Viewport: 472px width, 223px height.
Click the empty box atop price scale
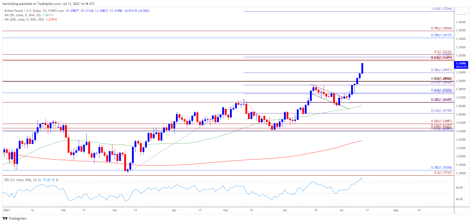point(461,11)
